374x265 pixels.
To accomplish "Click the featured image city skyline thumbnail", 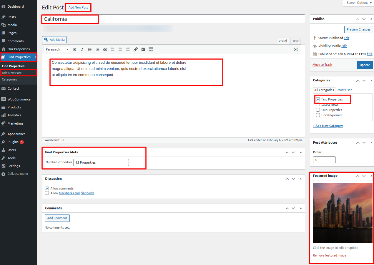I will pyautogui.click(x=343, y=213).
